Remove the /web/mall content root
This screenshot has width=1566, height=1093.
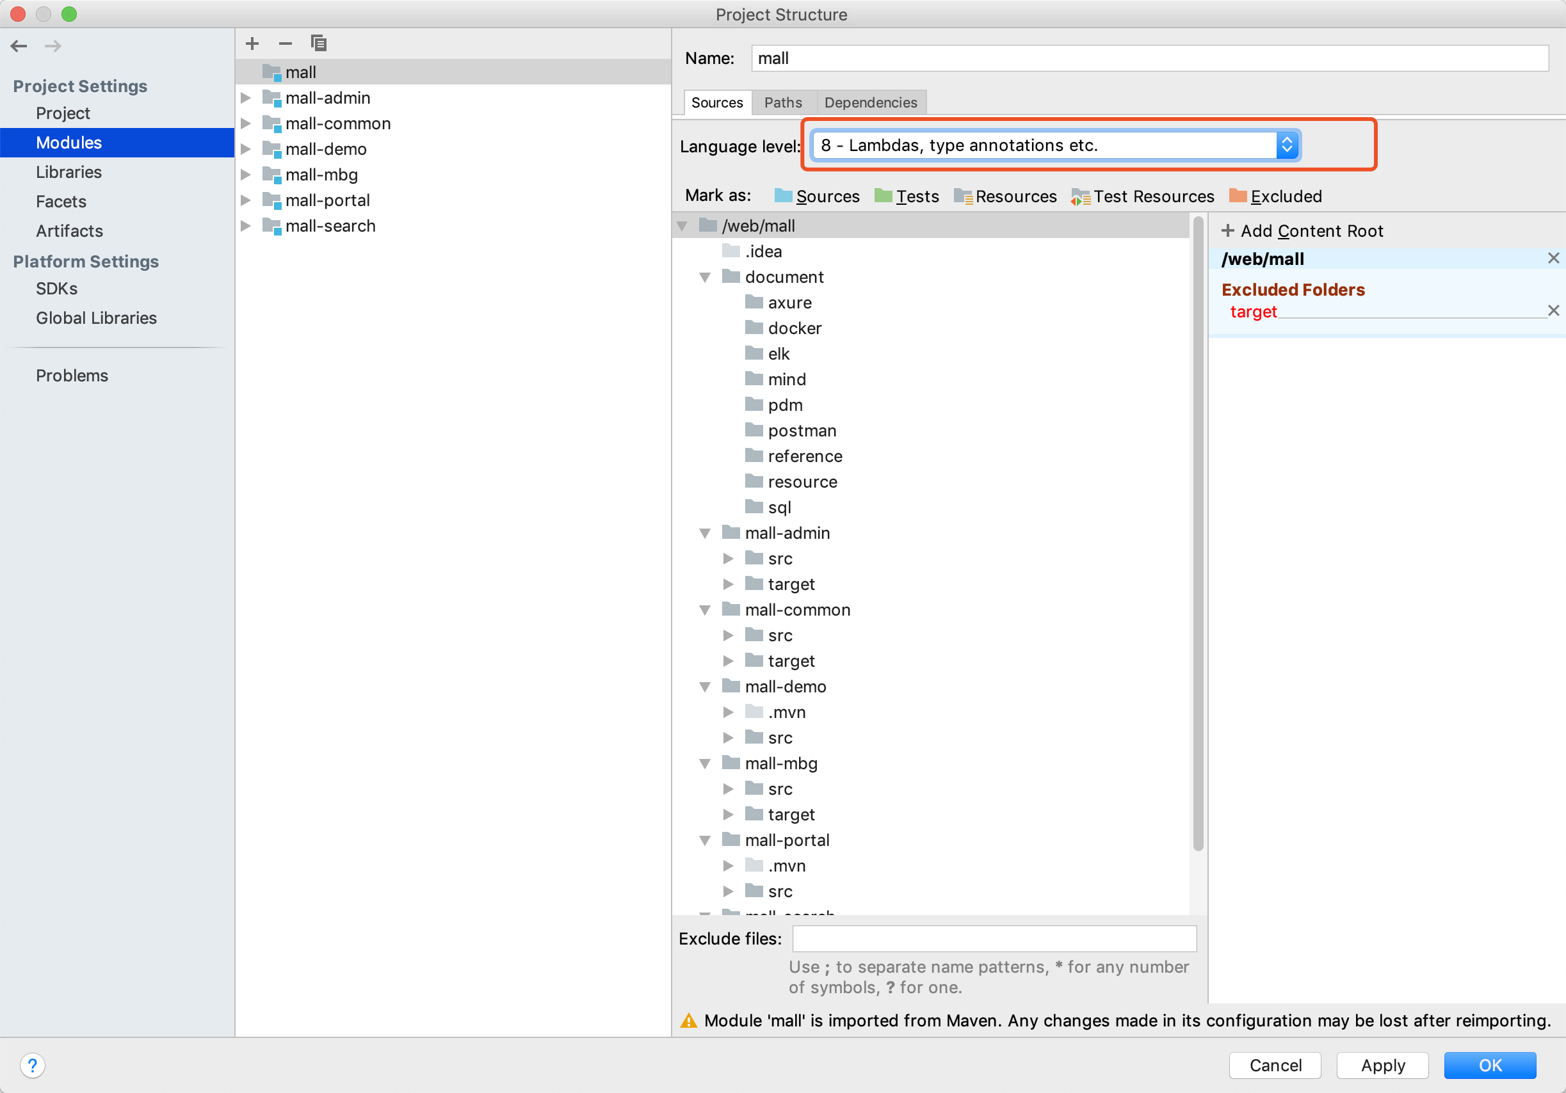point(1553,259)
